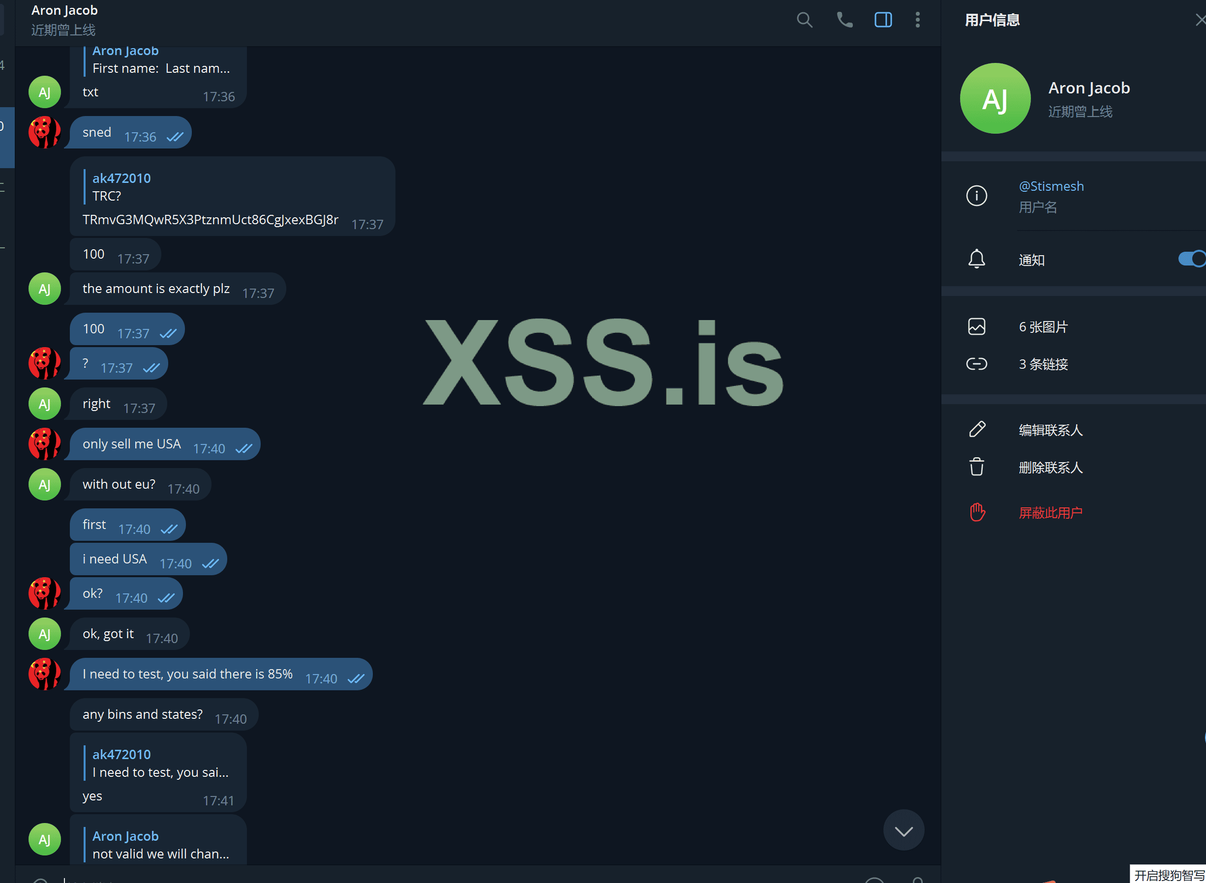This screenshot has height=883, width=1206.
Task: Open the @Stismesh username link
Action: coord(1051,186)
